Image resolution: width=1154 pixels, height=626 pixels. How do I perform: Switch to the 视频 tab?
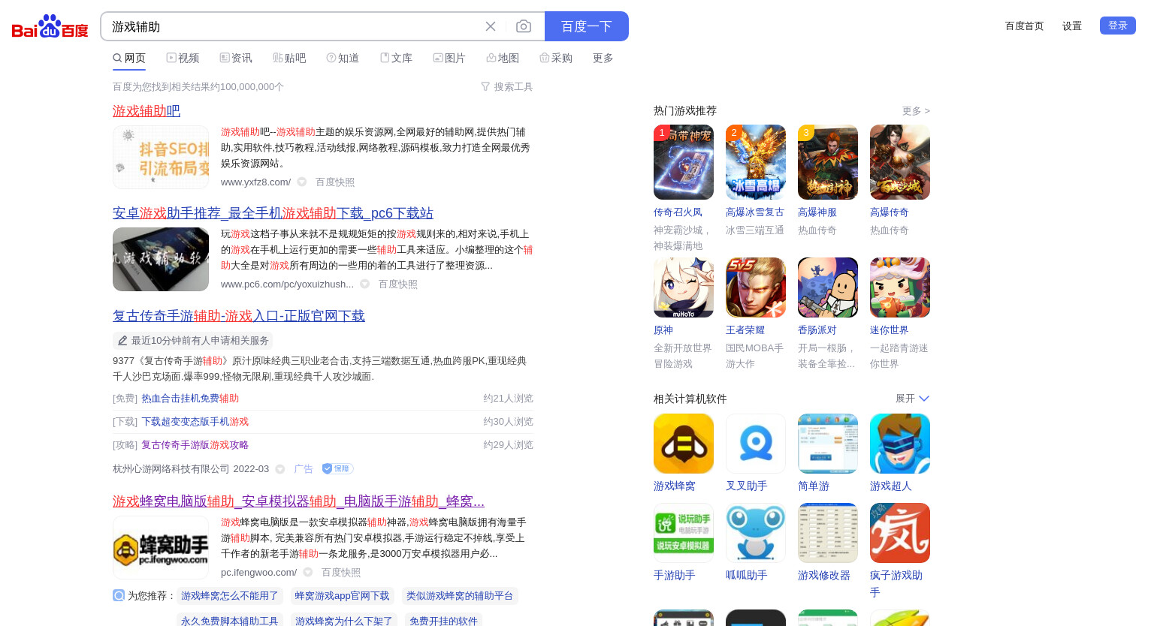coord(183,58)
